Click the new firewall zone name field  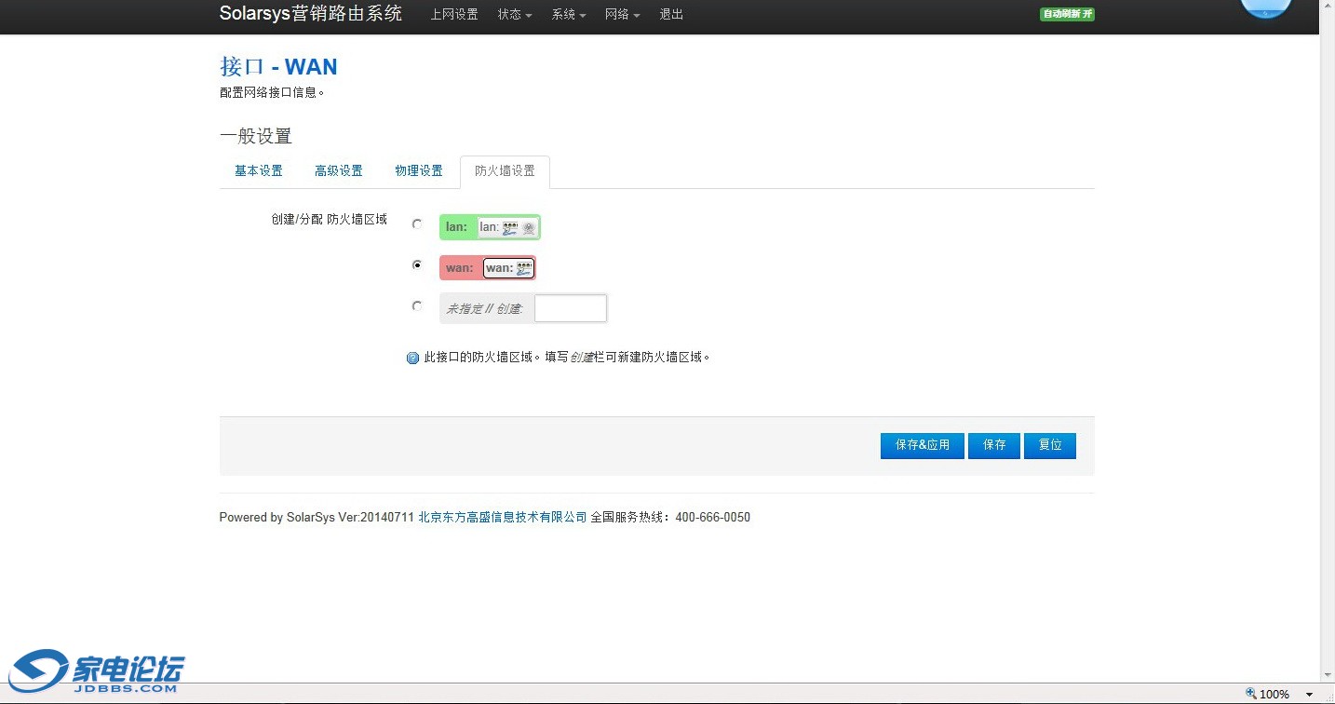click(x=571, y=308)
